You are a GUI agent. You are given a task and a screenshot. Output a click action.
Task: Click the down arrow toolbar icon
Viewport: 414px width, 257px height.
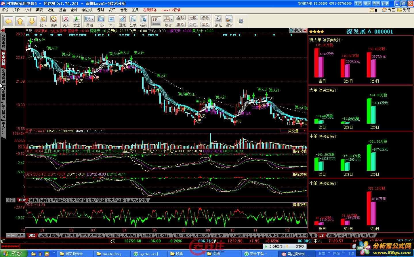point(32,21)
